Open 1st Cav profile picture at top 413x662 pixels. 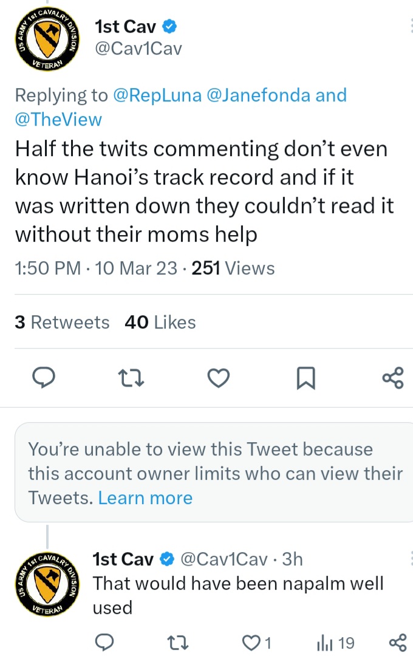(47, 39)
